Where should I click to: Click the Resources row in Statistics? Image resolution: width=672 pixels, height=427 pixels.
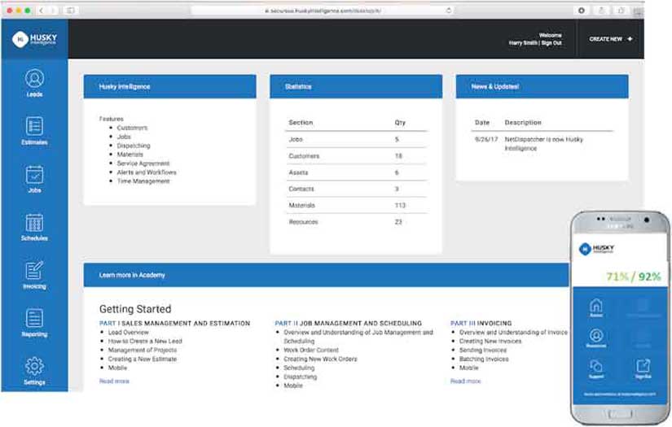pos(356,221)
